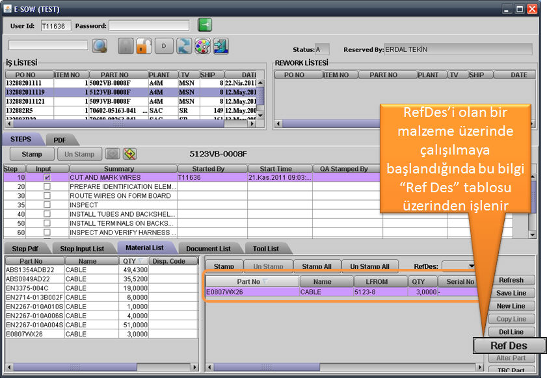The width and height of the screenshot is (547, 378).
Task: Click the PART NO header in İş Listesi
Action: point(118,75)
